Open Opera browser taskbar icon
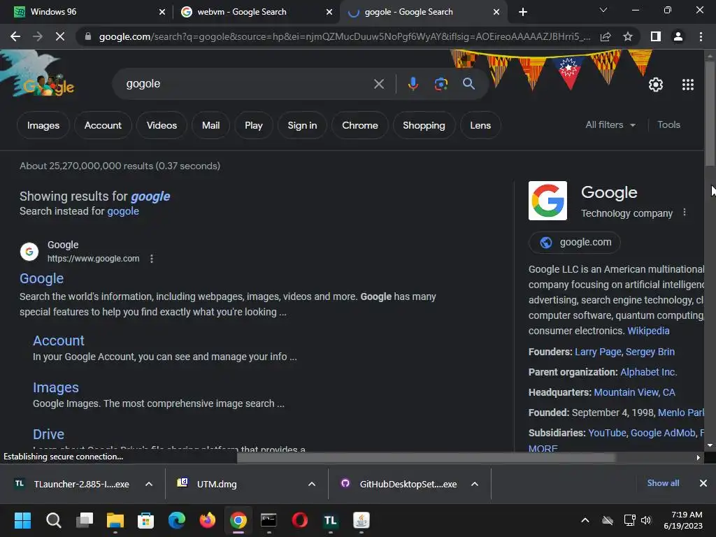The height and width of the screenshot is (537, 716). (299, 520)
